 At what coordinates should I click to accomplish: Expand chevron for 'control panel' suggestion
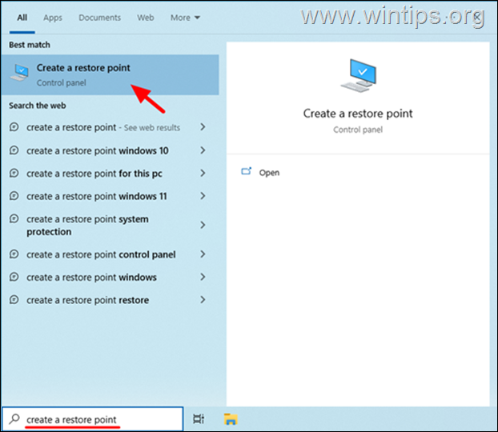203,254
